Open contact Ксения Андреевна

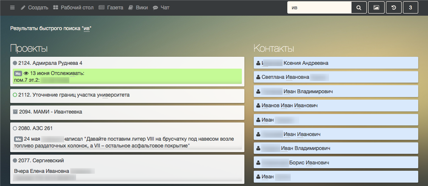[336, 63]
